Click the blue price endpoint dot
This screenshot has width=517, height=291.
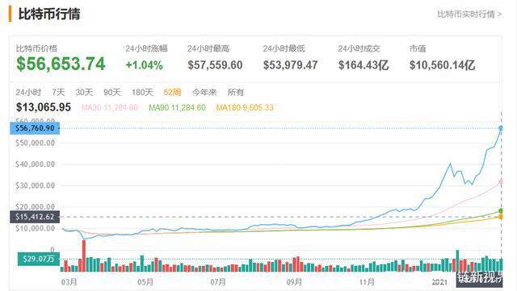pos(501,128)
